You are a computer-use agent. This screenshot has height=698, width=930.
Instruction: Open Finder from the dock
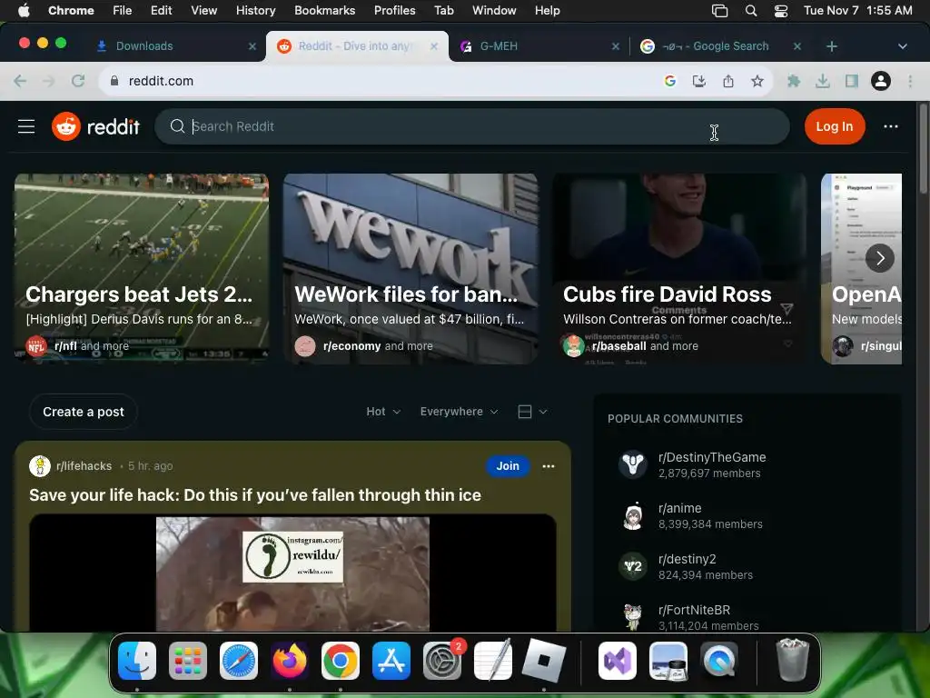coord(137,661)
